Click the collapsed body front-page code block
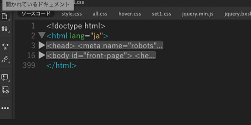The width and height of the screenshot is (251, 125). coord(101,56)
